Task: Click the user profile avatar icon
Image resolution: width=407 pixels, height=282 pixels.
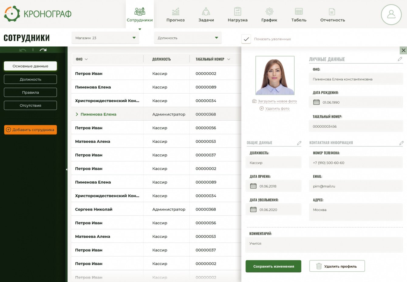Action: click(391, 14)
